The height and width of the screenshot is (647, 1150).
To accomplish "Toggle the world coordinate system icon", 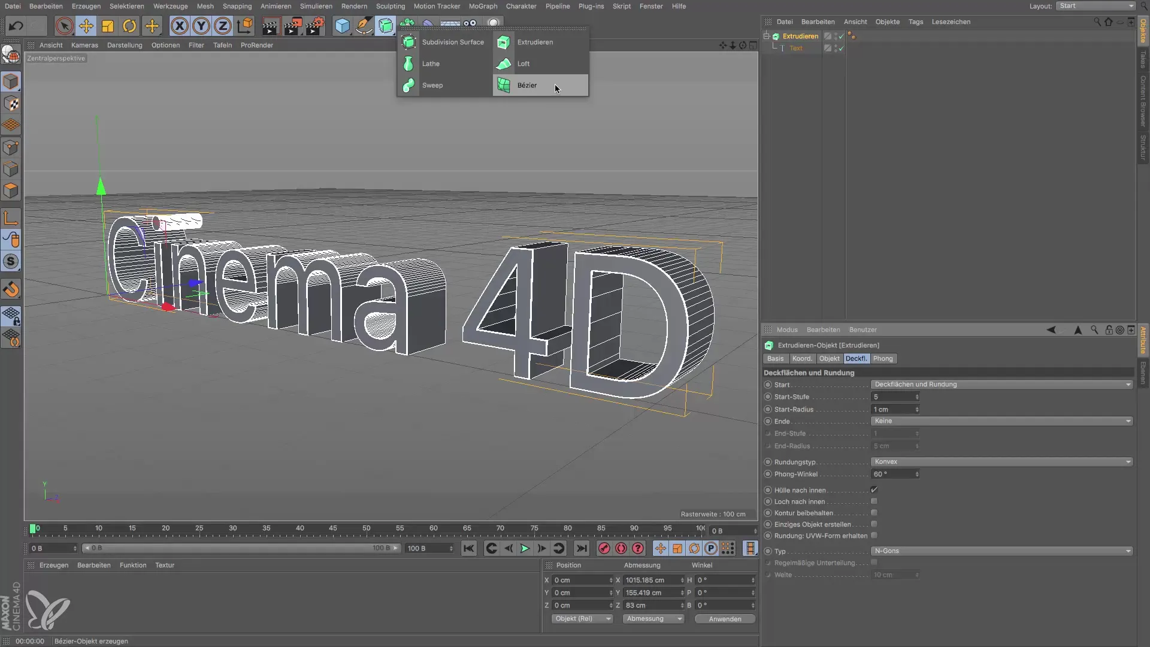I will pos(245,26).
